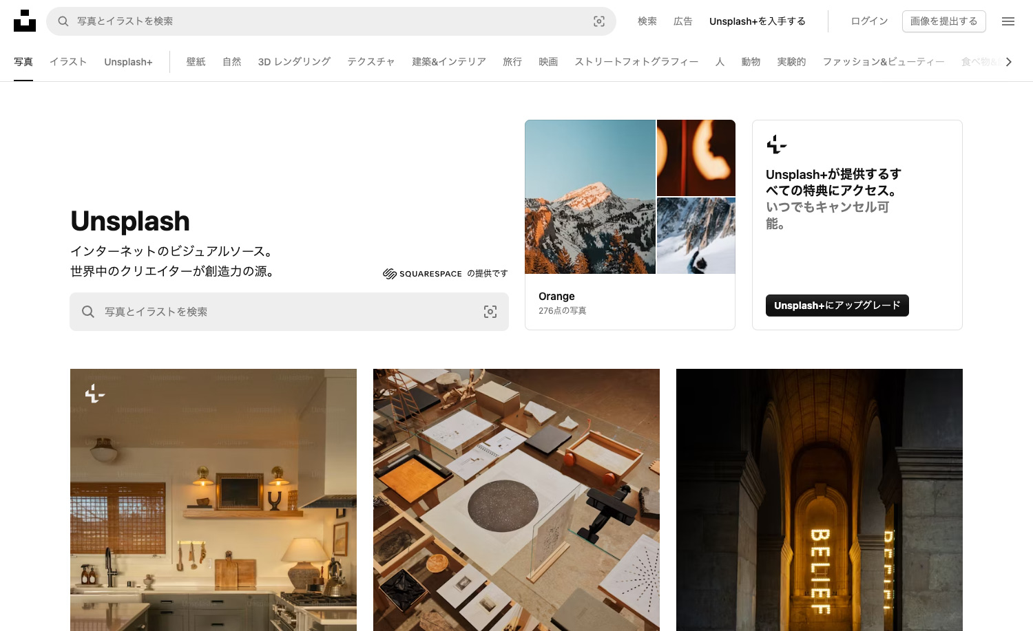
Task: Click the Unsplash logo icon at top left
Action: click(25, 21)
